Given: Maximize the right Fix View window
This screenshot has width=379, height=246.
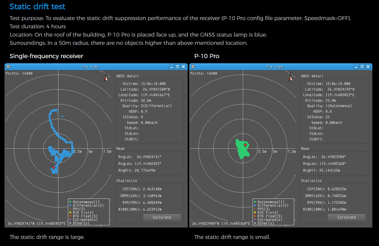Looking at the screenshot, I should (x=362, y=67).
